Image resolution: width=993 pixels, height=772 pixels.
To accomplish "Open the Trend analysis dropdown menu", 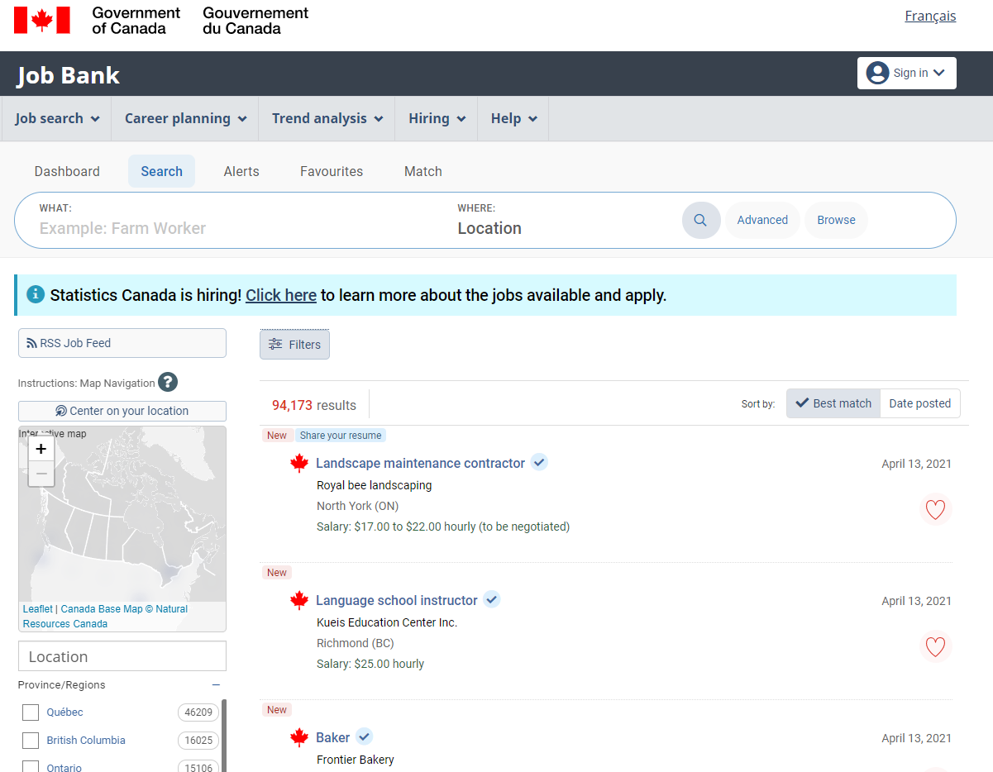I will [x=327, y=118].
